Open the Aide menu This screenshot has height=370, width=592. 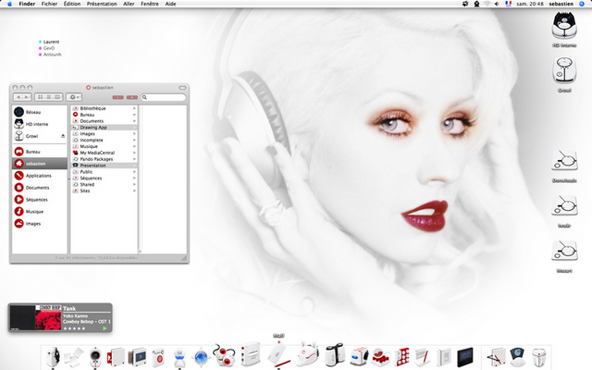(170, 4)
